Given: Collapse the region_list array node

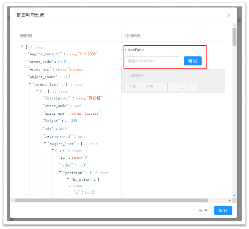Looking at the screenshot, I should click(45, 143).
